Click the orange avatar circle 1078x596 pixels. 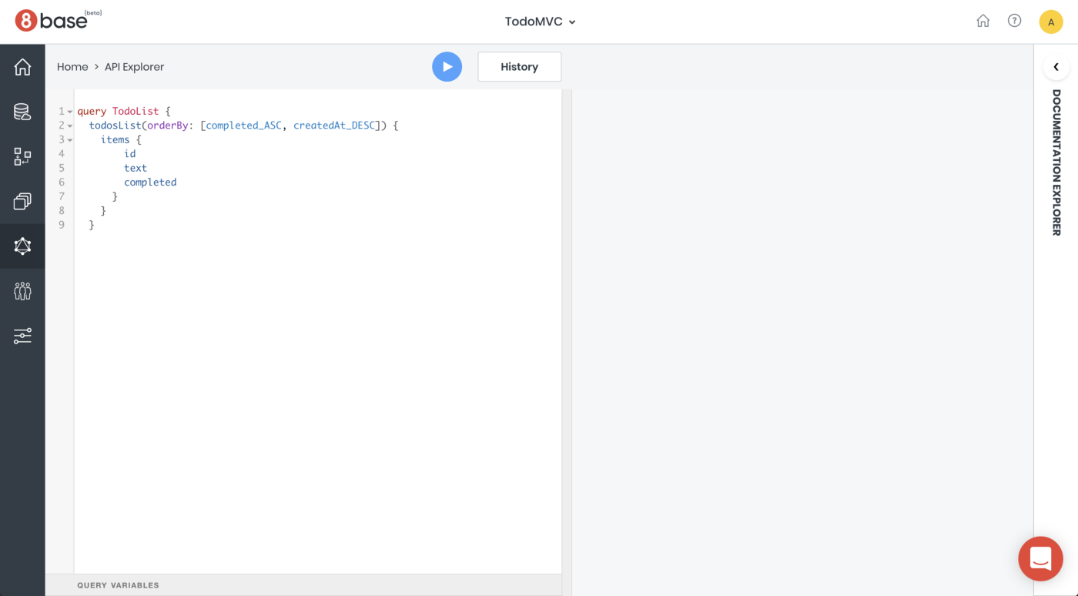(x=1051, y=22)
